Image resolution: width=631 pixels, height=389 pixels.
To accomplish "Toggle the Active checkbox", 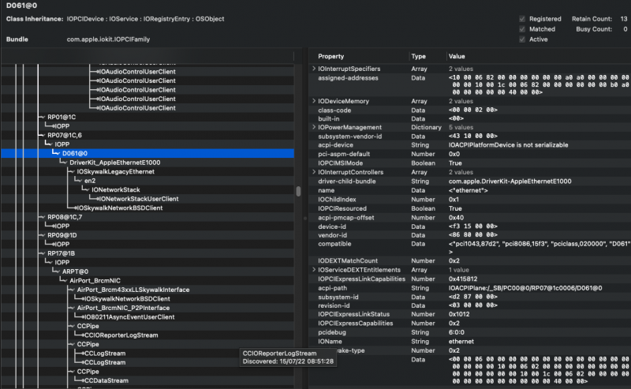I will coord(522,39).
